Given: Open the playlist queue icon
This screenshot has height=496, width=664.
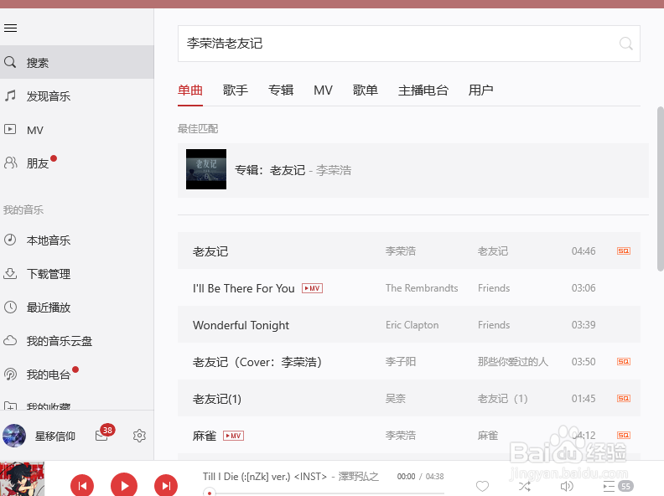Looking at the screenshot, I should pyautogui.click(x=609, y=486).
